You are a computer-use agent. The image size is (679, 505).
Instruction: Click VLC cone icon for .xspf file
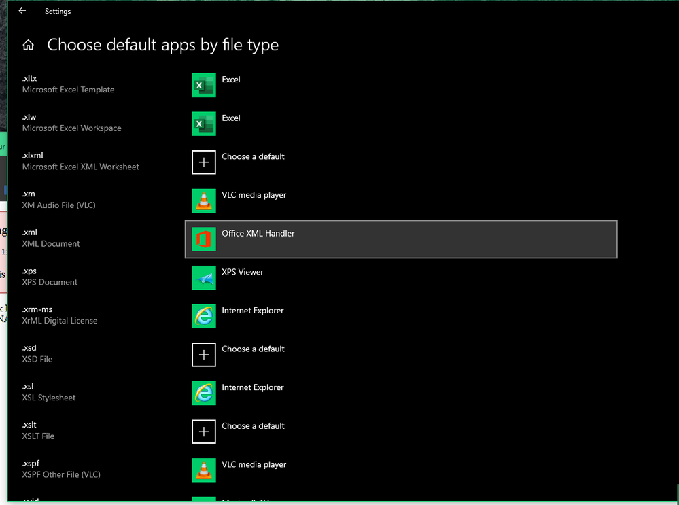click(203, 470)
